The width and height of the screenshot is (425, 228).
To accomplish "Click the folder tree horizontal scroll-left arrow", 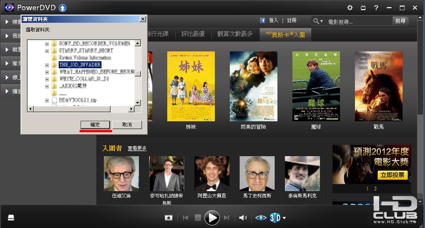I will (x=30, y=109).
